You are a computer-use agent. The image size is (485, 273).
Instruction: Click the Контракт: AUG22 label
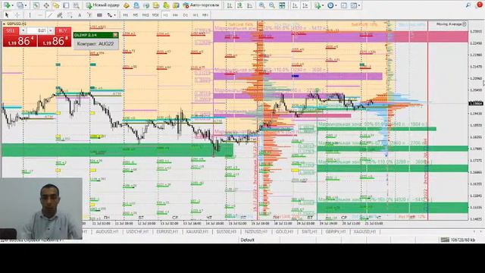coord(95,44)
